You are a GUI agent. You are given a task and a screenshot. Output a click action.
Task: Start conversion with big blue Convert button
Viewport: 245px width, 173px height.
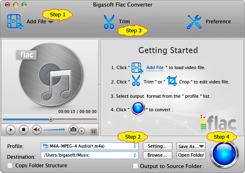pyautogui.click(x=224, y=154)
